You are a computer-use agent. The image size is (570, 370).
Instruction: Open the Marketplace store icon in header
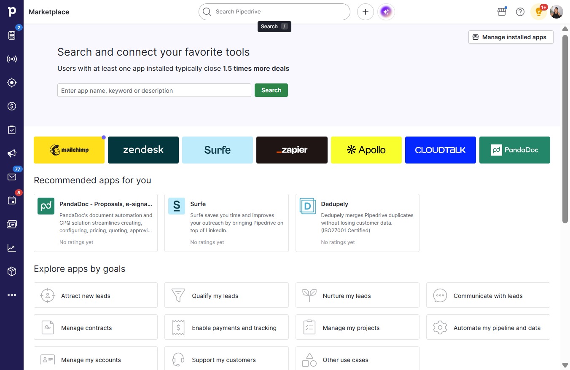tap(502, 12)
